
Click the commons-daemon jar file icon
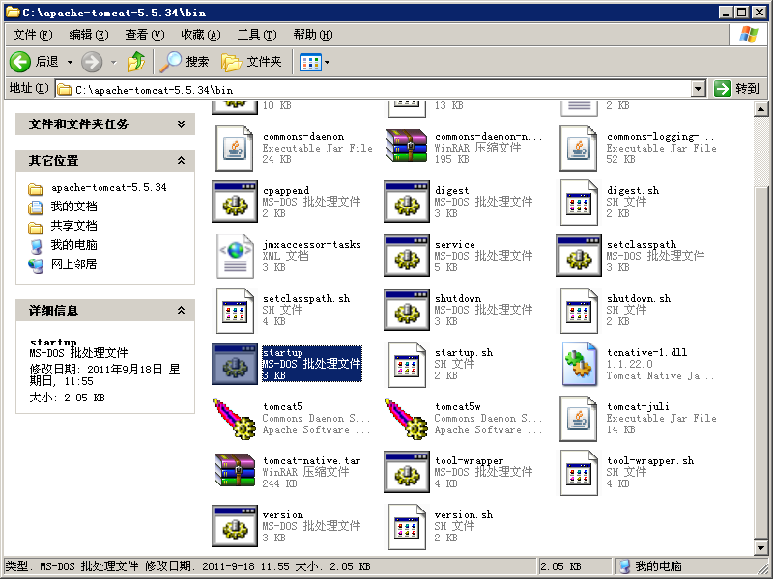235,149
